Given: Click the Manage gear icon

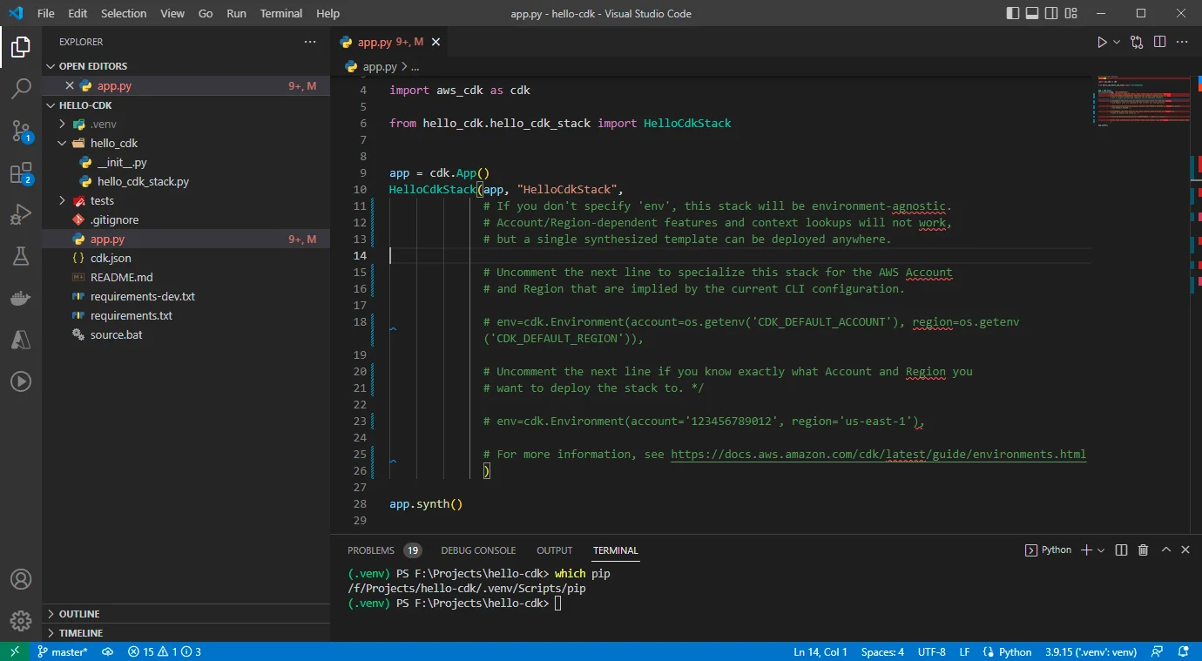Looking at the screenshot, I should point(21,621).
